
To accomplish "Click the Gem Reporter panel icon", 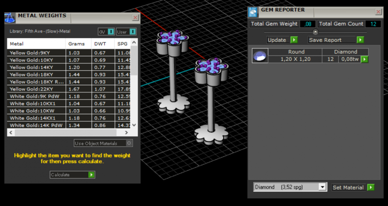I will [x=253, y=12].
